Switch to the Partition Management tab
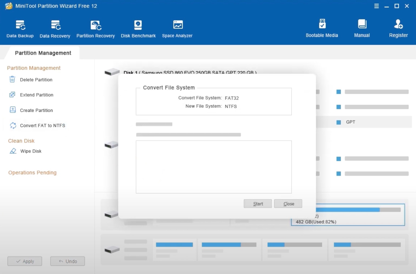The width and height of the screenshot is (416, 274). click(43, 53)
